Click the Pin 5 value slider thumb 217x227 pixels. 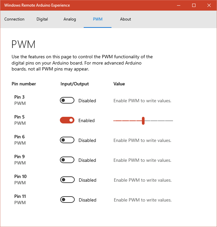(x=143, y=121)
